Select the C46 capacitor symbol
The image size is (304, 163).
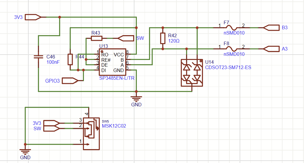[x=38, y=57]
